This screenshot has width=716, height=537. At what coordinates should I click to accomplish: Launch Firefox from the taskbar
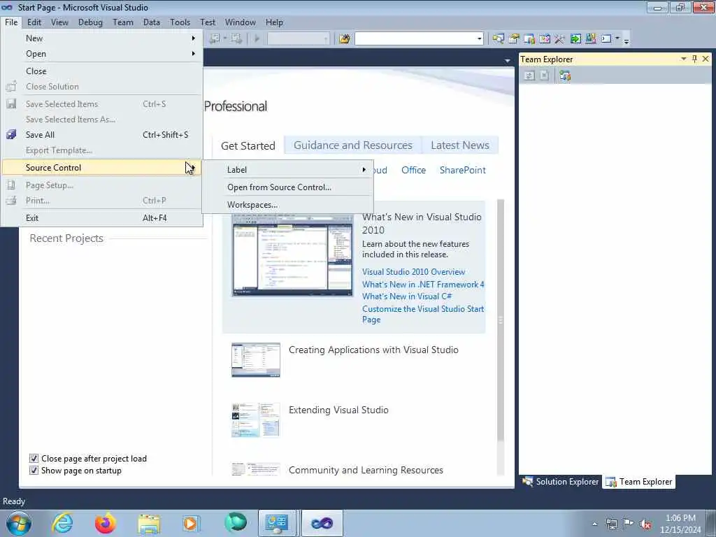click(x=106, y=523)
